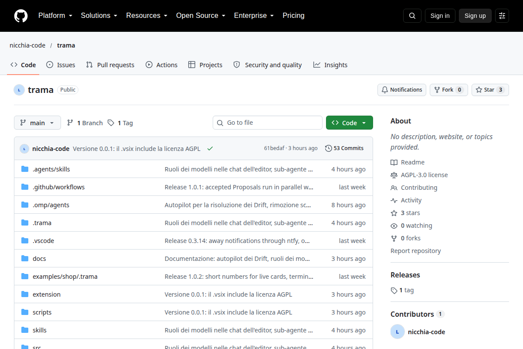Open the appearance settings sliders icon

click(502, 16)
